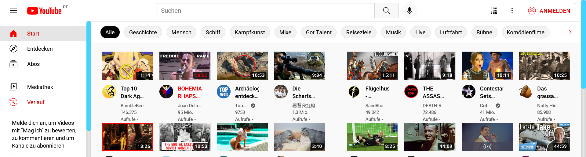Select the Got Talent filter chip
Screen dimensions: 586x157
tap(318, 32)
